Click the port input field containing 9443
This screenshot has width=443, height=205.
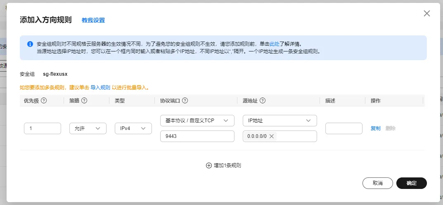(197, 136)
